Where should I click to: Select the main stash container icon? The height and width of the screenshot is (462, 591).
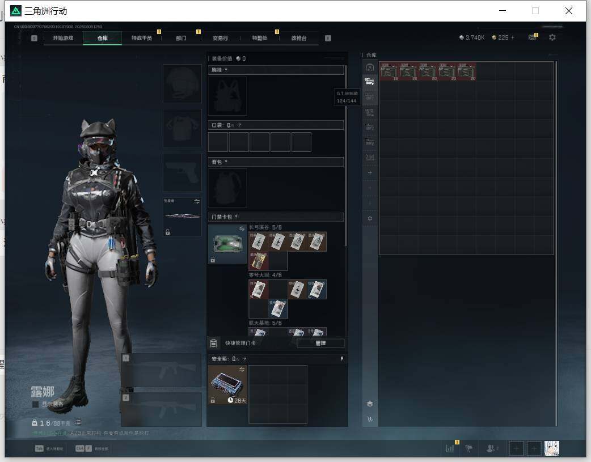370,67
